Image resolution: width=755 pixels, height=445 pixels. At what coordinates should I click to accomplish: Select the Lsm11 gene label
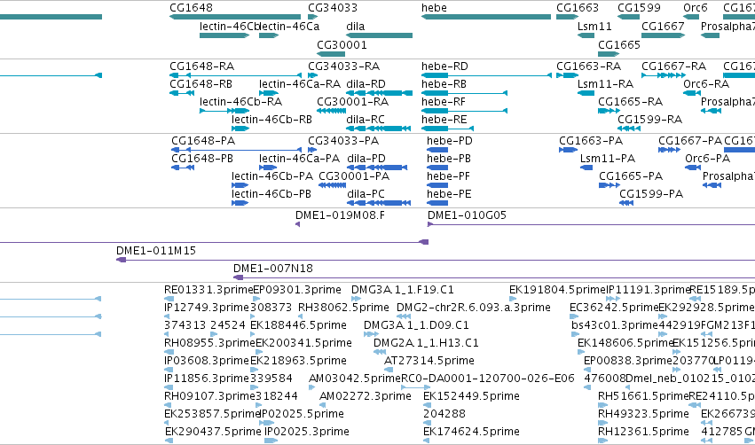(x=594, y=27)
